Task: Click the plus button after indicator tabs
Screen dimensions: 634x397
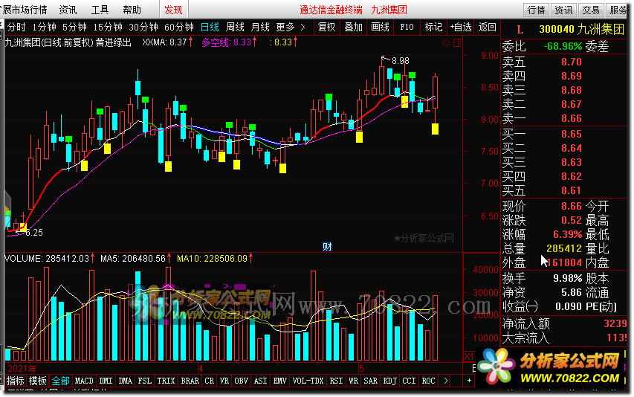Action: (x=469, y=381)
